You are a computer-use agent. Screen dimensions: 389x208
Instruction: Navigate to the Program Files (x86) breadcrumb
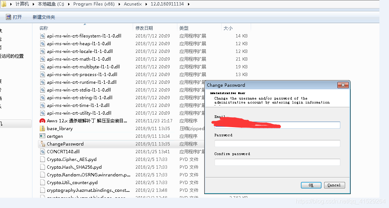point(94,4)
